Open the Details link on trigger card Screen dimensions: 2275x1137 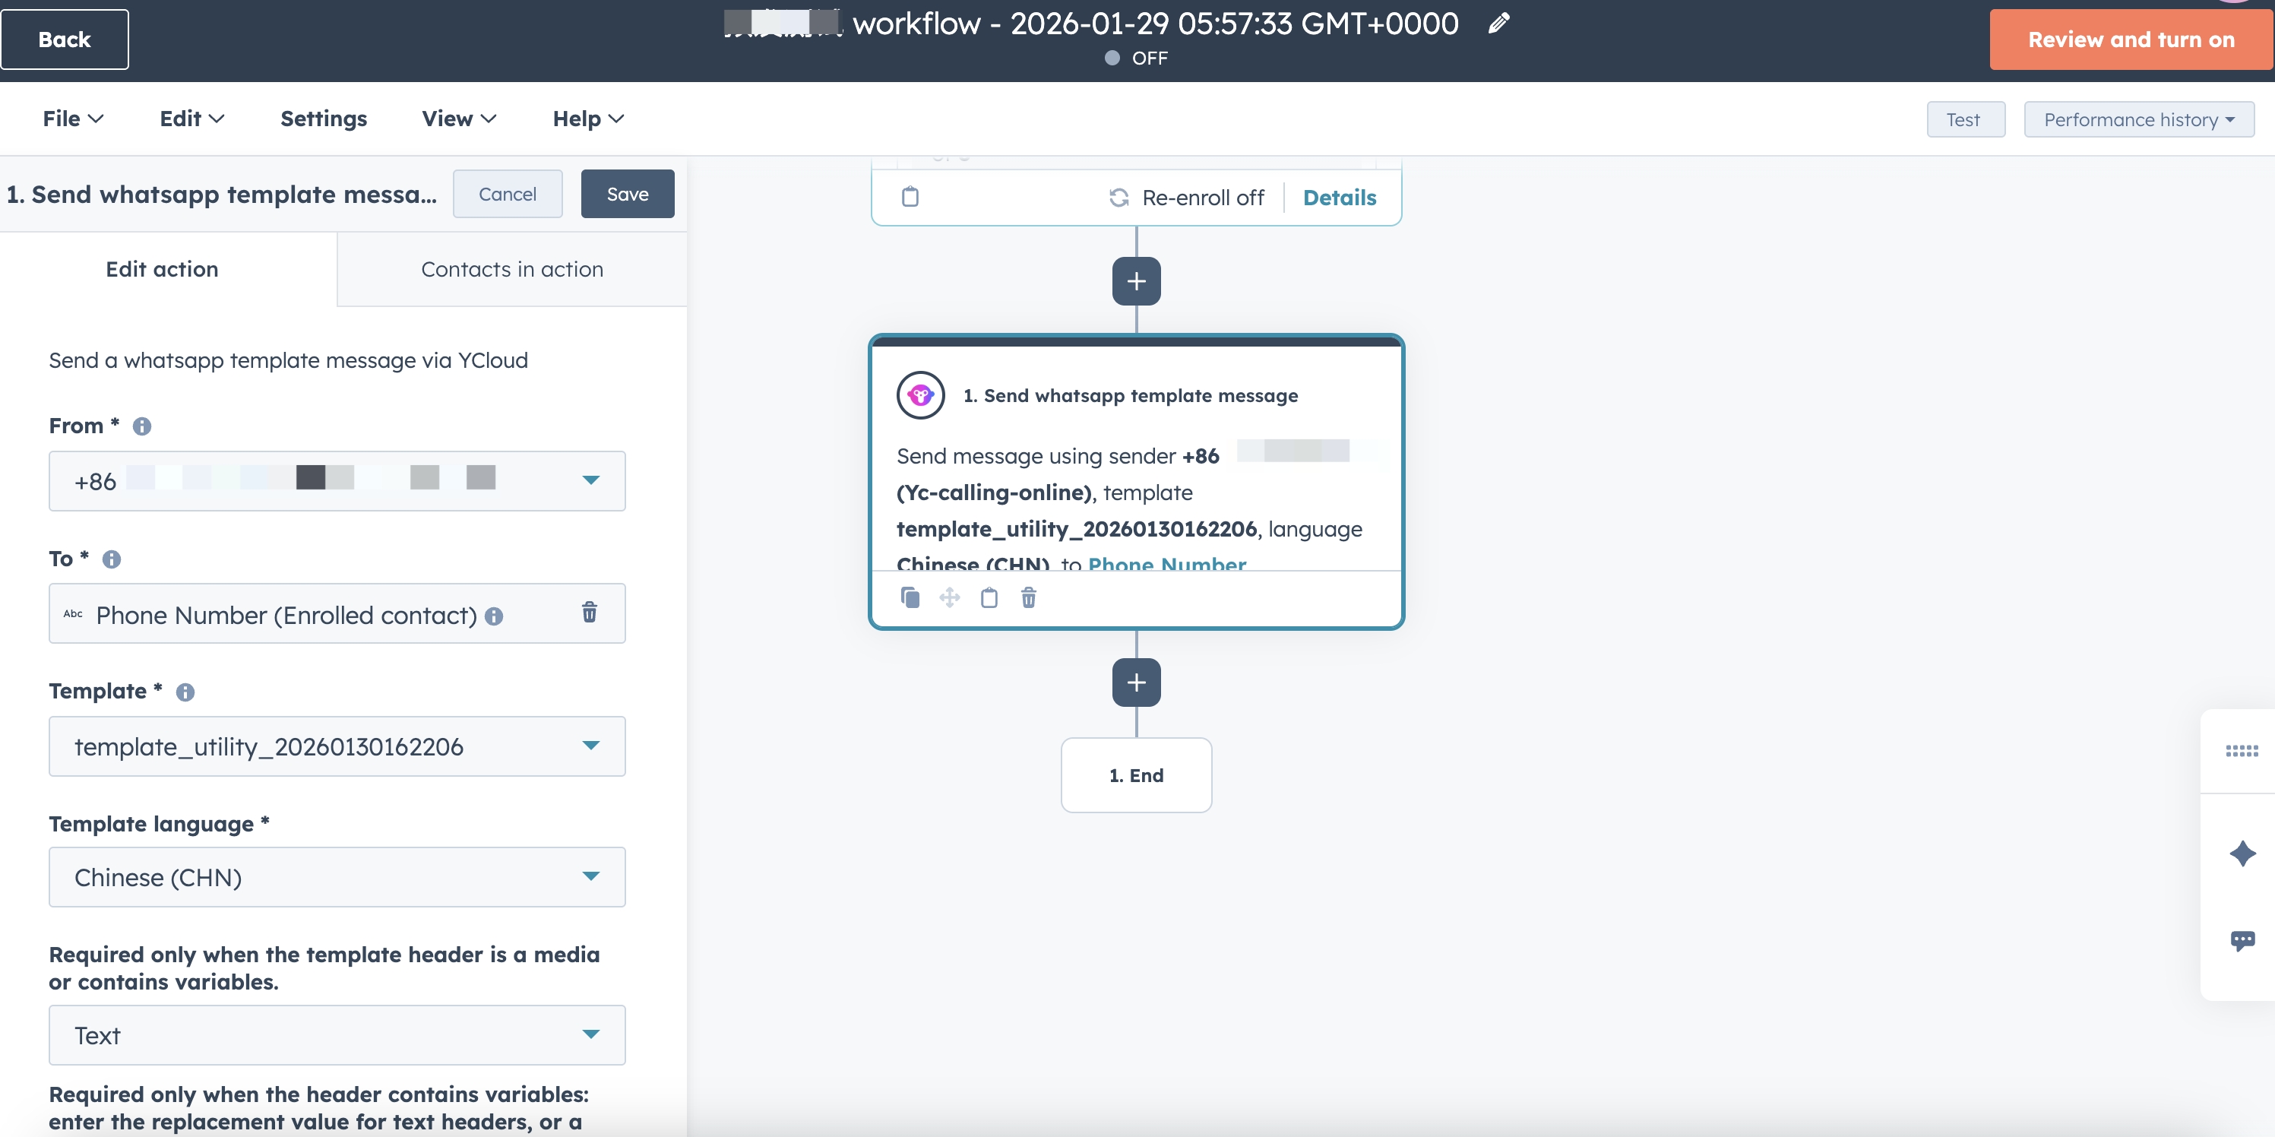(1339, 197)
